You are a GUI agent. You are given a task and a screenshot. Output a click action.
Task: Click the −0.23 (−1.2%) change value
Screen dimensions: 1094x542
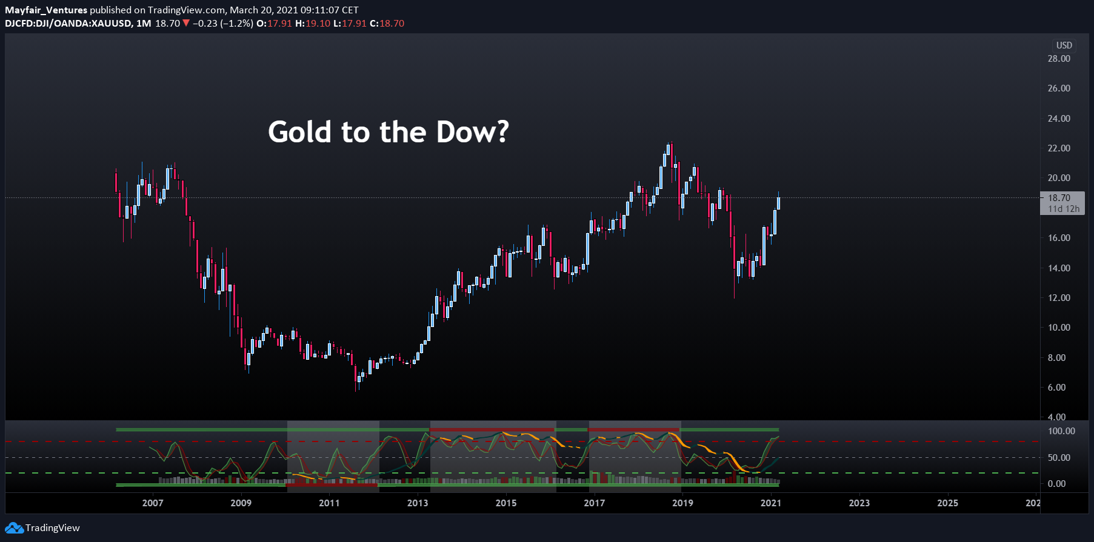tap(223, 24)
